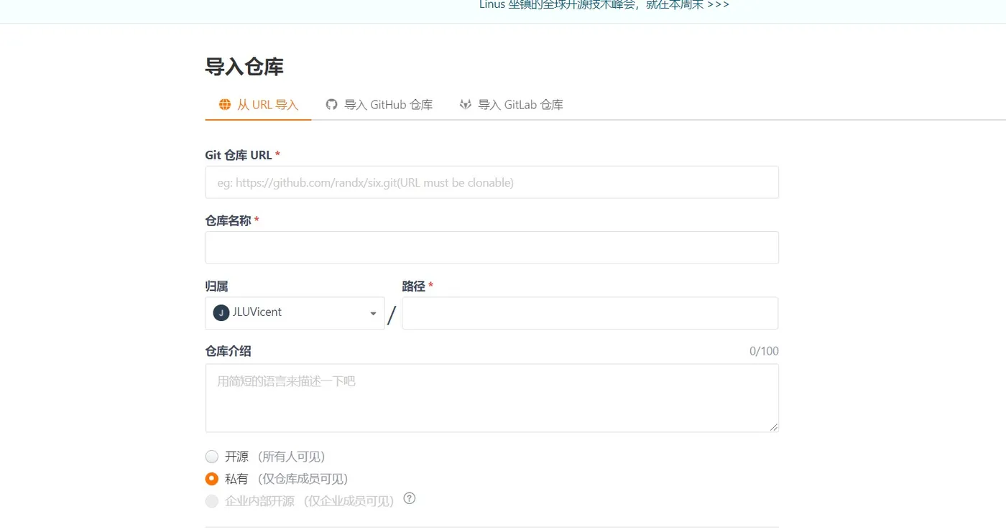Click the help question mark icon
The width and height of the screenshot is (1006, 532).
(410, 498)
